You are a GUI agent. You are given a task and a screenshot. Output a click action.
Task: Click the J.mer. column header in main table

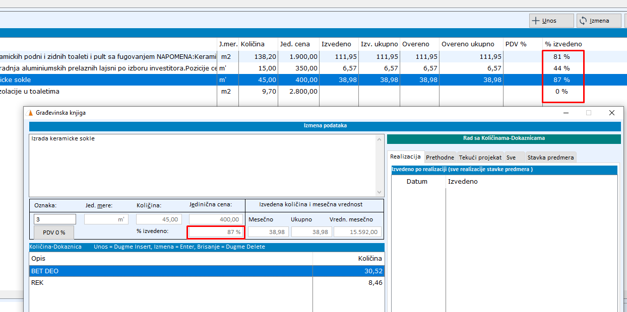[228, 44]
